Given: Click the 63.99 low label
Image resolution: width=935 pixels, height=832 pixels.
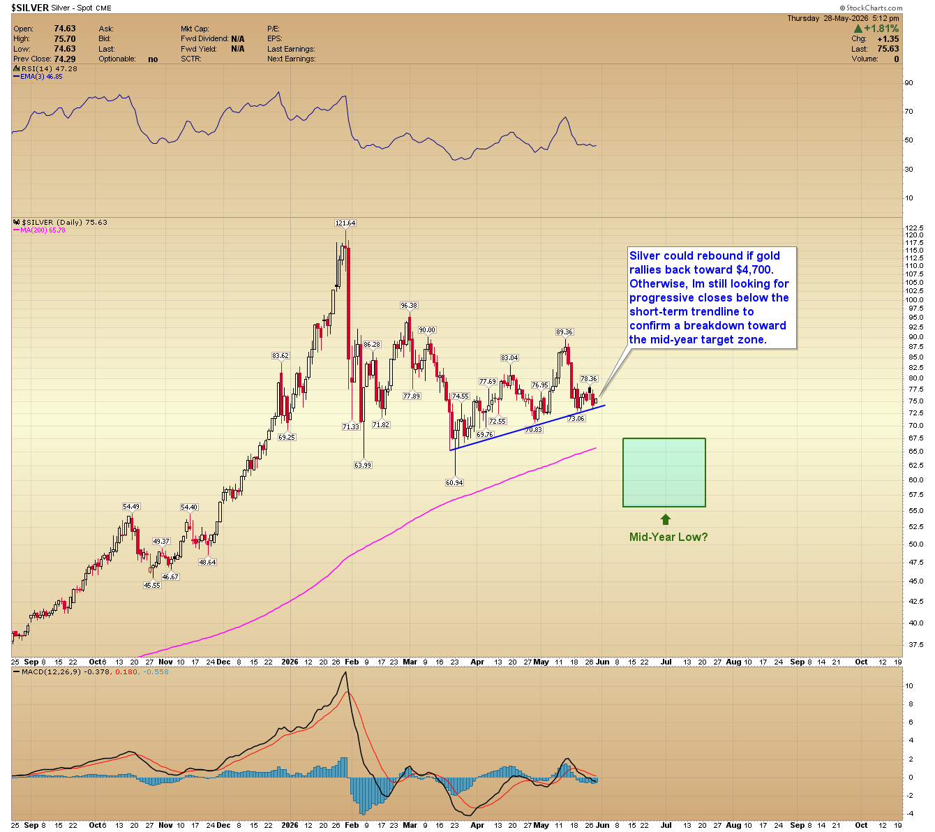Looking at the screenshot, I should click(x=363, y=466).
